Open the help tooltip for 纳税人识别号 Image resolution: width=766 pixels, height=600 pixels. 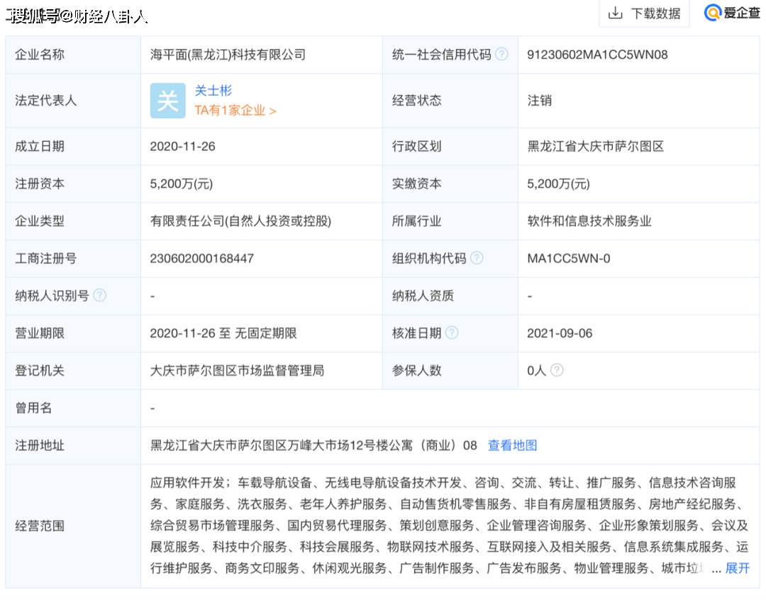tap(100, 296)
